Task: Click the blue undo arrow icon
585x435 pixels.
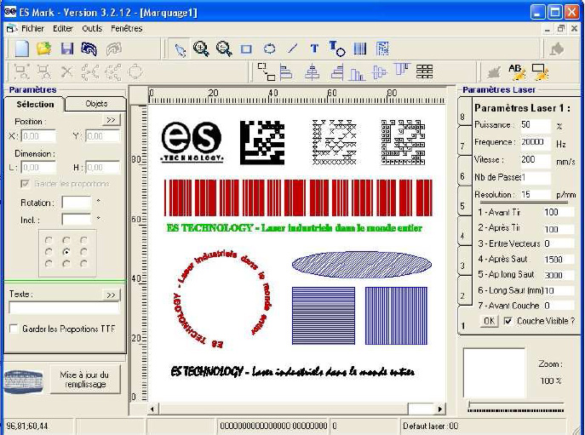Action: coord(89,49)
